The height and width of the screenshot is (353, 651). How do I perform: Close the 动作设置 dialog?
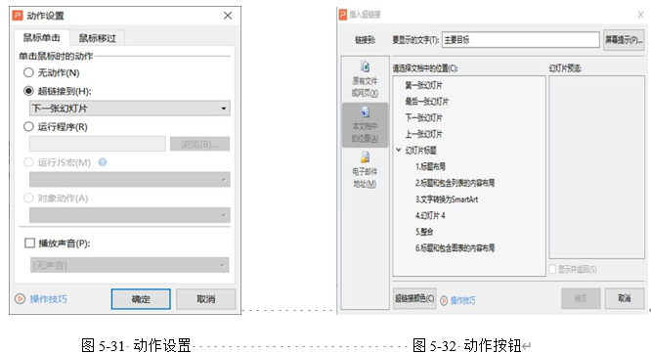point(228,16)
